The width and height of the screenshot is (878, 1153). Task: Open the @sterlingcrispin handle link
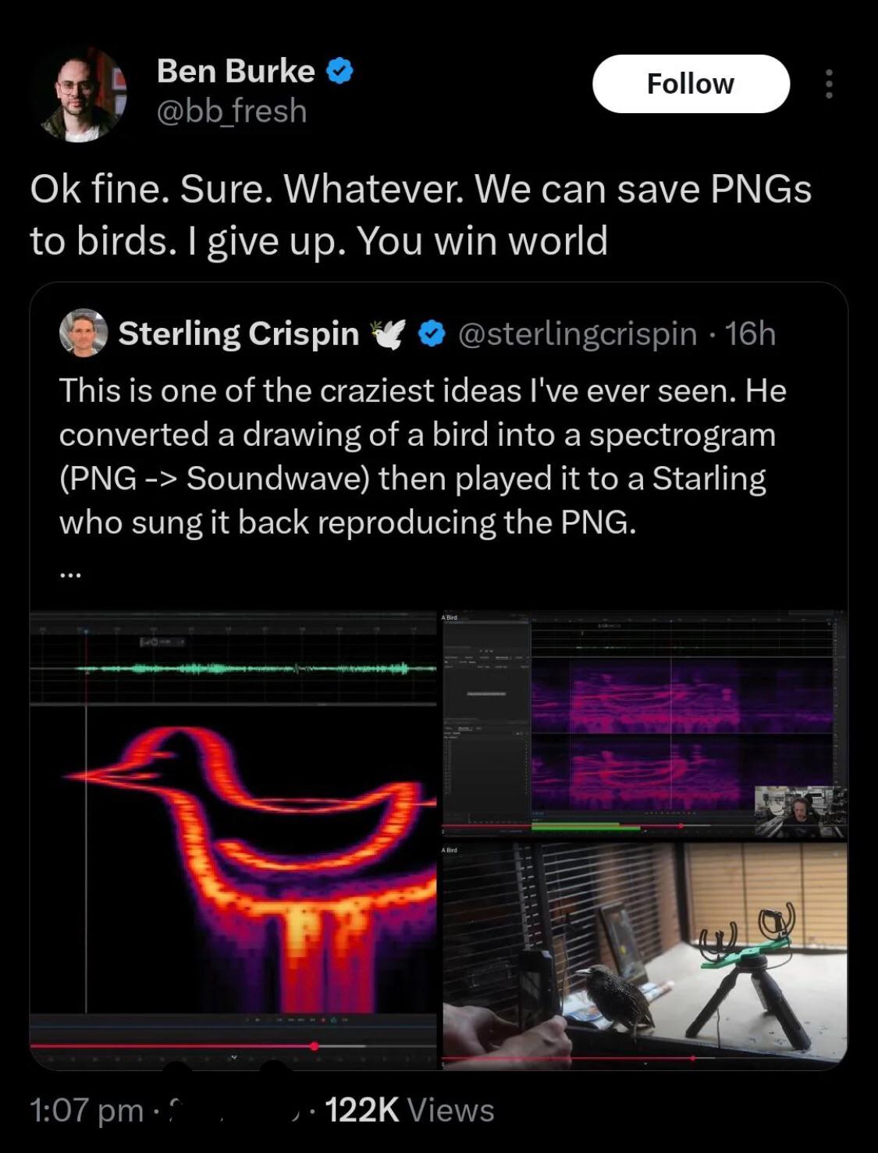(x=577, y=333)
